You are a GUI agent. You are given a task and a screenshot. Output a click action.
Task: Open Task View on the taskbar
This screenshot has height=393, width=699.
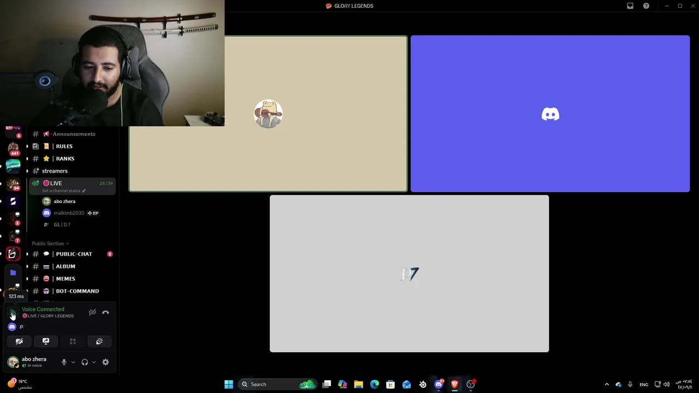tap(327, 384)
